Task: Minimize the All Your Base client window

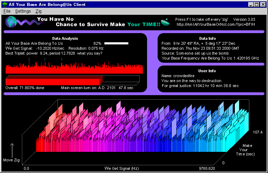Action: coord(251,5)
